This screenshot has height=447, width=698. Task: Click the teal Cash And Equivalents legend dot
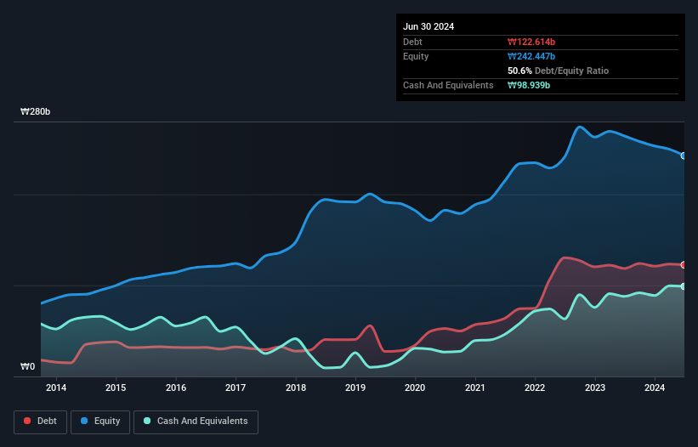point(147,421)
